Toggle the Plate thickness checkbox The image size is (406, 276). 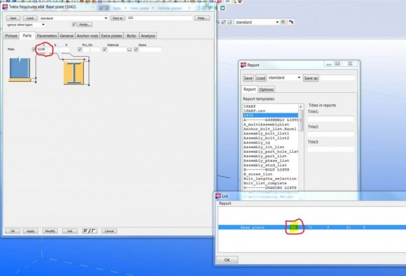coord(34,49)
